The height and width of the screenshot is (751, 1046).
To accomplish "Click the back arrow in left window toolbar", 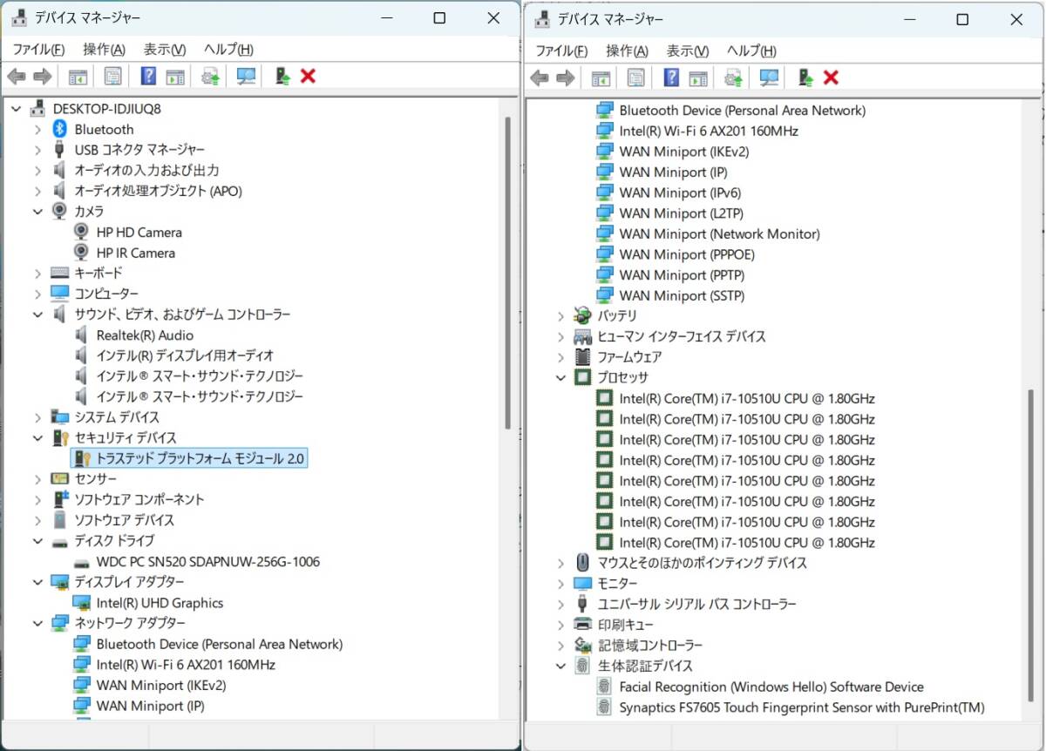I will (x=17, y=77).
